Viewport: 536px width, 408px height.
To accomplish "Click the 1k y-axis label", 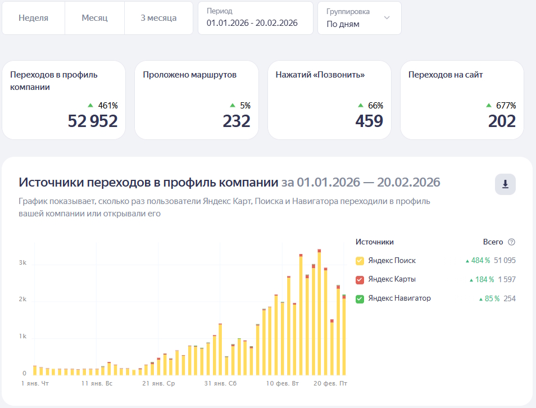I will click(22, 336).
